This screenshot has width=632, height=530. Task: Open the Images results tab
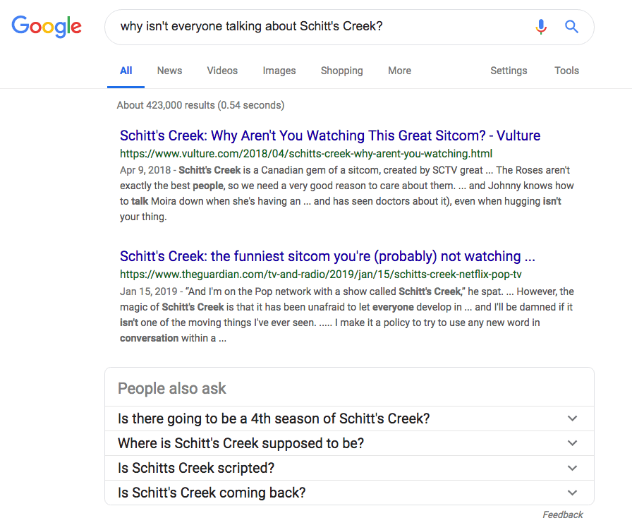pos(279,71)
